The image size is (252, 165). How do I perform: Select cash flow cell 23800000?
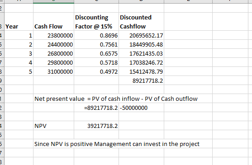coord(53,35)
